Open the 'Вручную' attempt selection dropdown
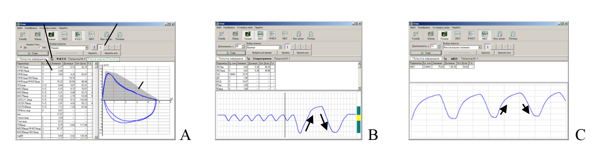596x155 pixels. 280,47
